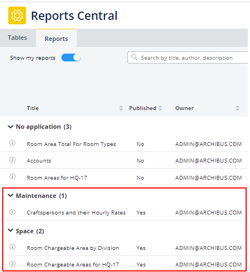Collapse the No application group
The image size is (250, 272).
point(11,127)
